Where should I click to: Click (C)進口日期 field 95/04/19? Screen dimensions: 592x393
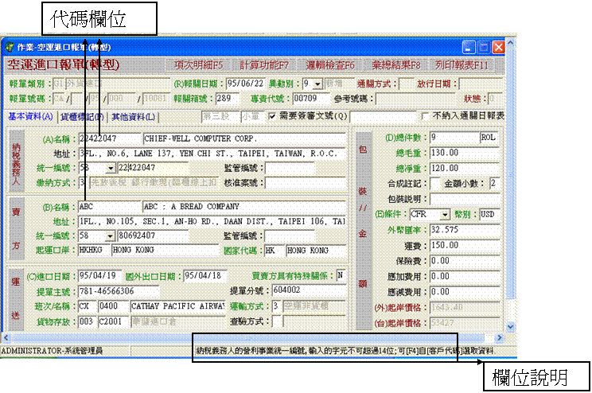[x=99, y=275]
